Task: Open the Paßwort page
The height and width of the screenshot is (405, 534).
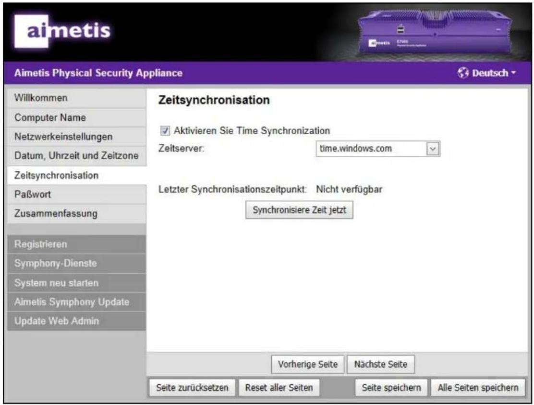Action: click(77, 194)
